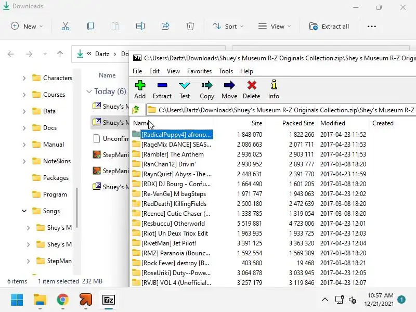Click the 7-Zip Extract button

[162, 89]
